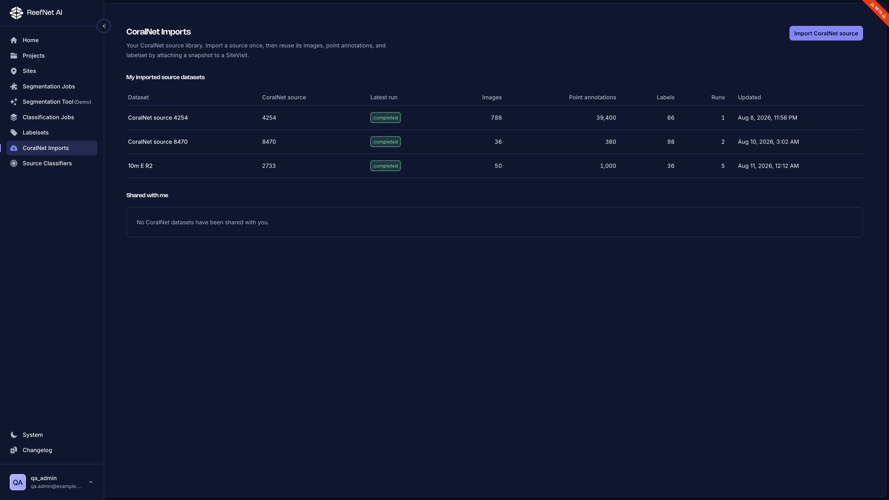Click the Aug 10, 2026, 3:02 AM date
Viewport: 889px width, 500px height.
(768, 142)
